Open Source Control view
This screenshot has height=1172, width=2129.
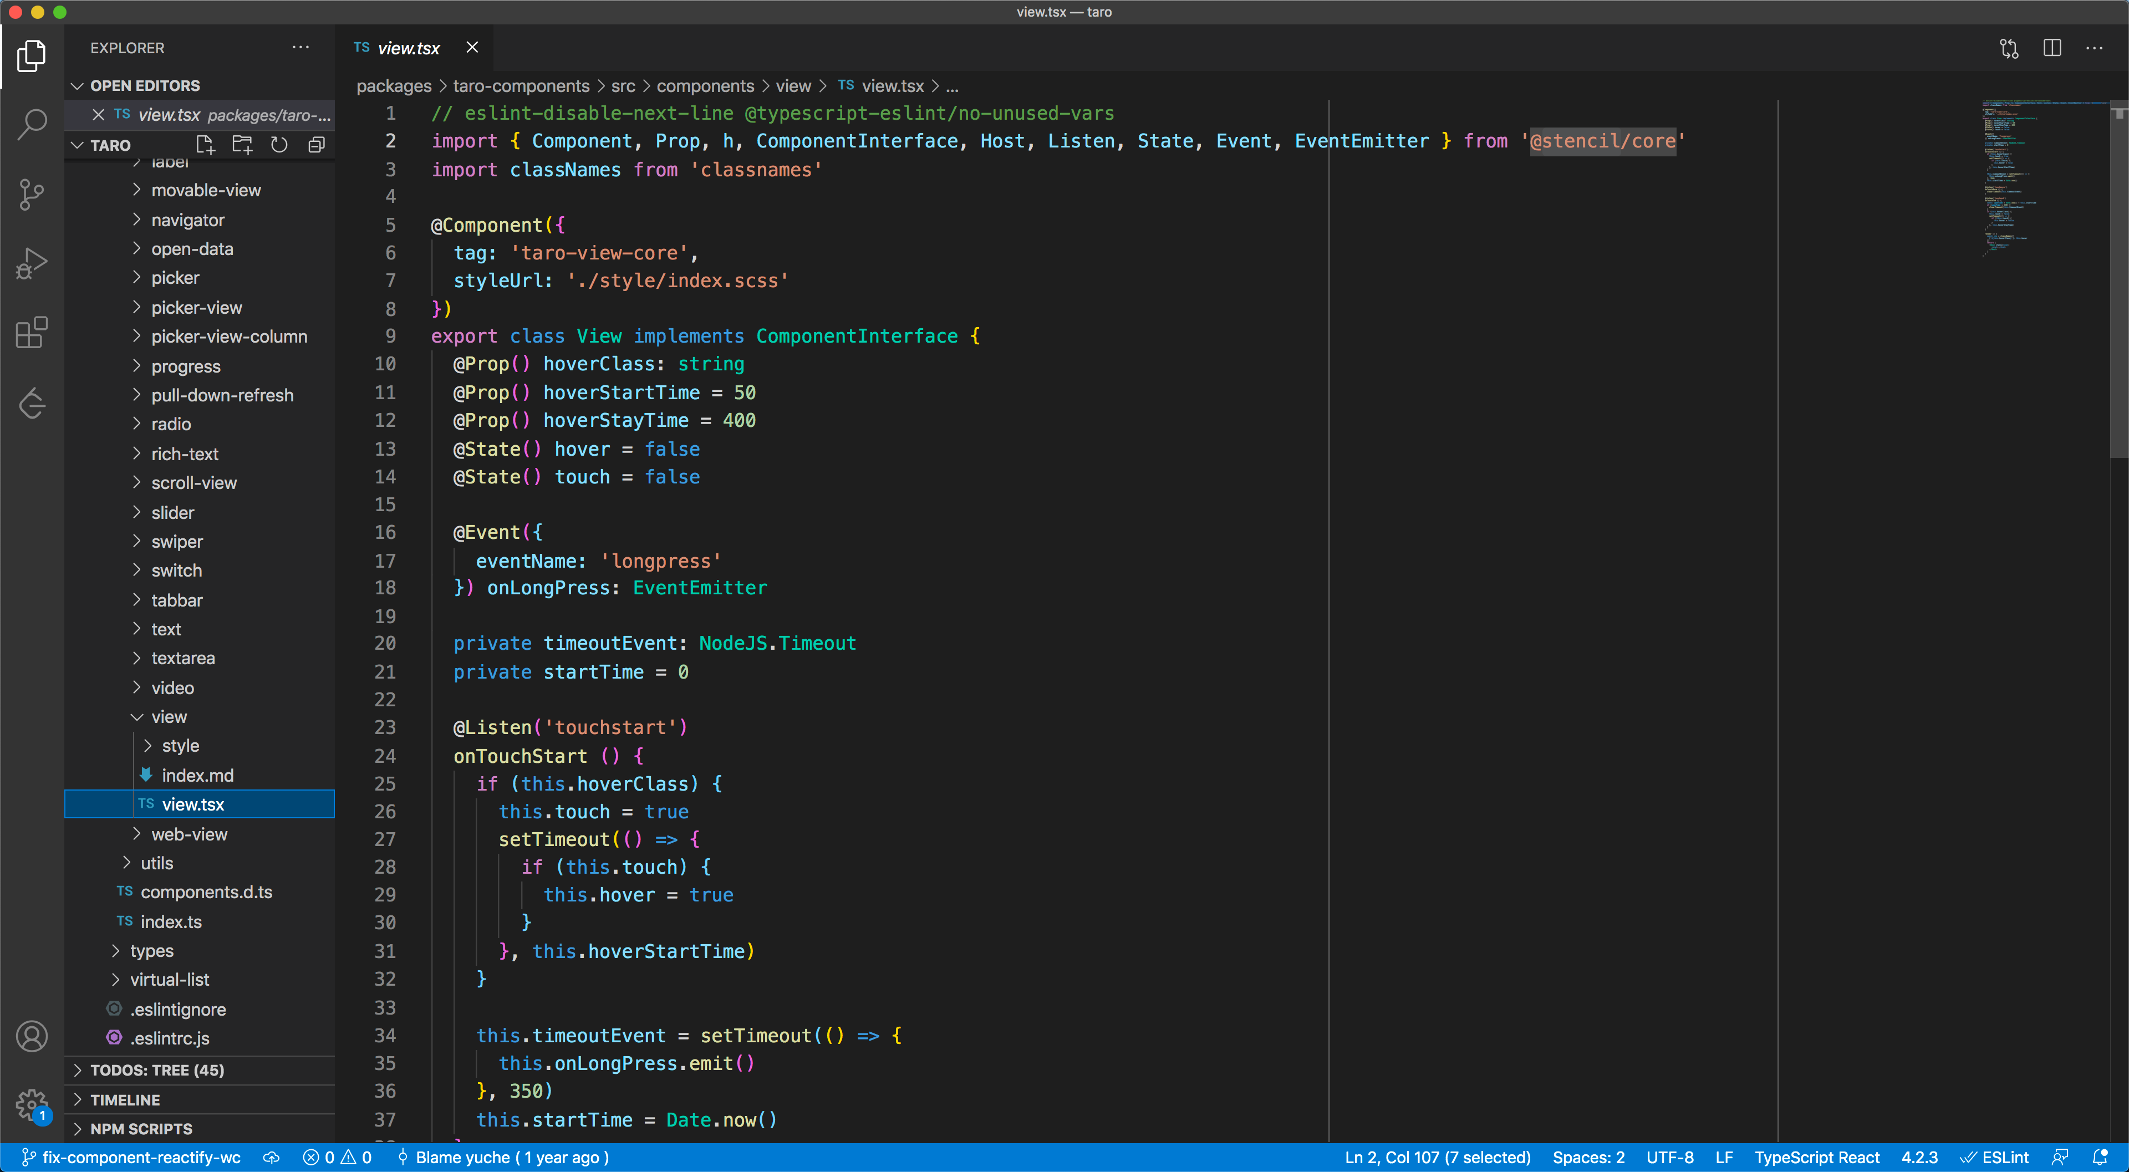[x=32, y=195]
